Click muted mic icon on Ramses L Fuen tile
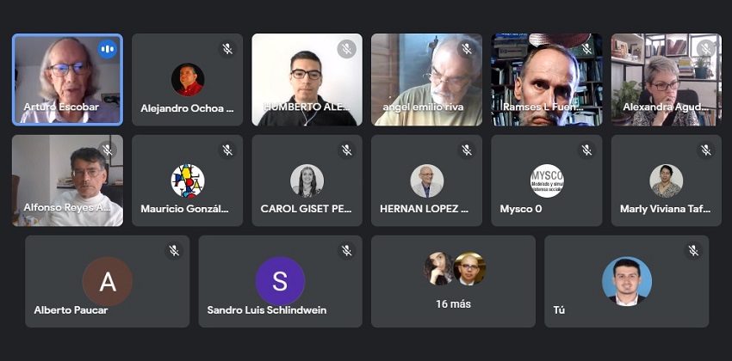The image size is (732, 361). [586, 49]
